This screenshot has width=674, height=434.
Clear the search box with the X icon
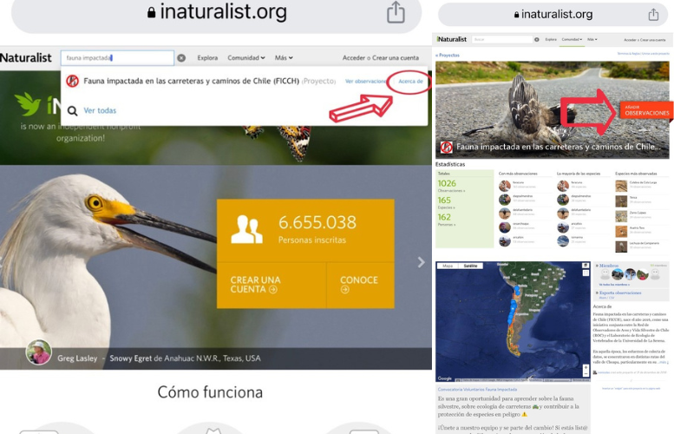coord(181,58)
